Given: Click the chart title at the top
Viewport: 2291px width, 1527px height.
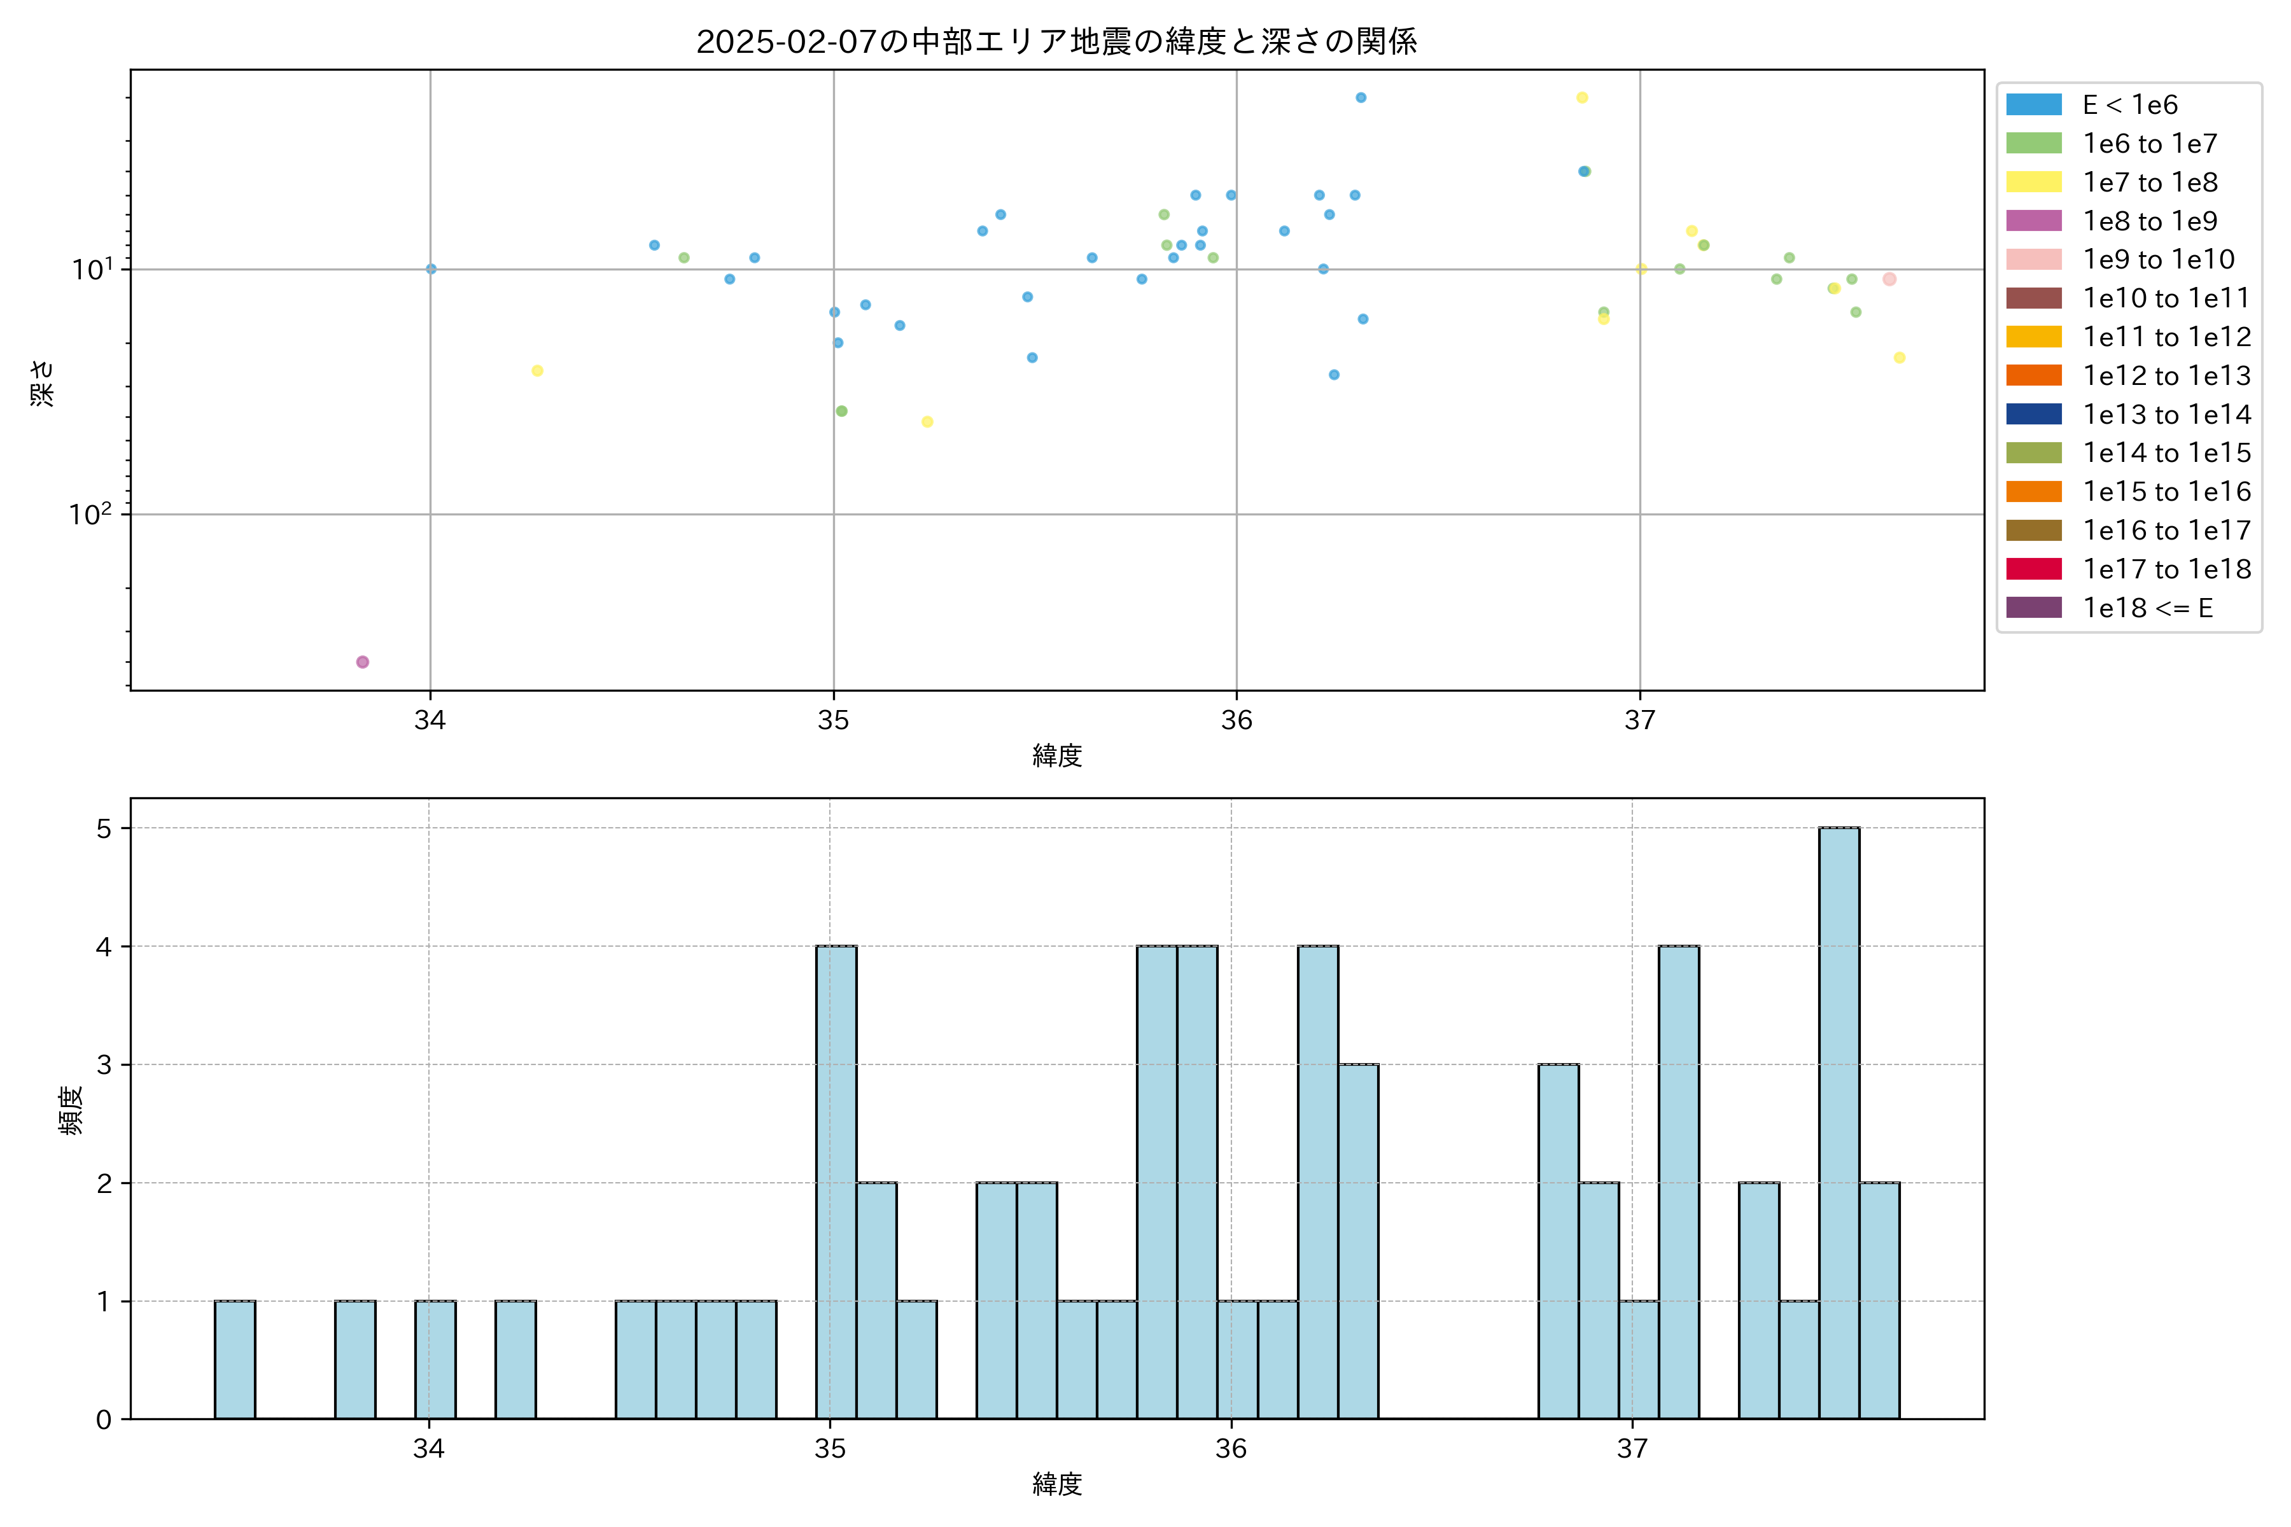Looking at the screenshot, I should tap(1056, 41).
